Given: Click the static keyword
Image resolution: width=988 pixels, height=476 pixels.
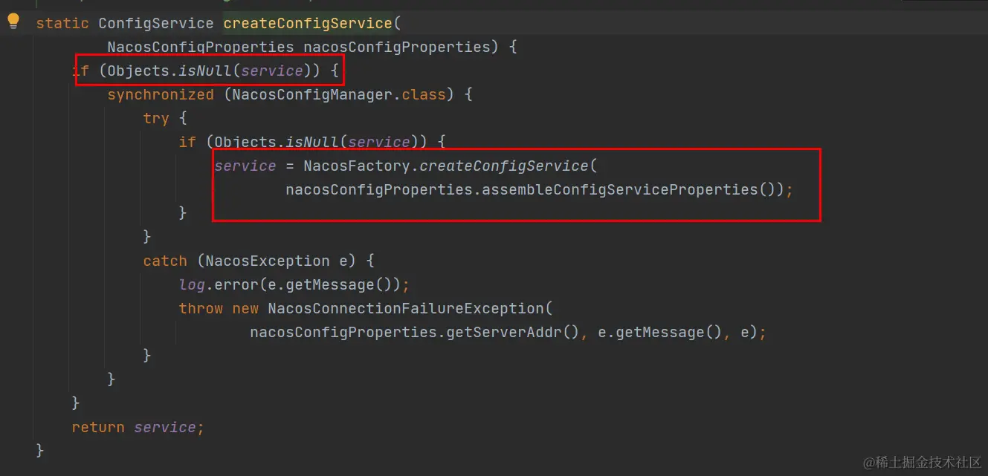Looking at the screenshot, I should [62, 23].
